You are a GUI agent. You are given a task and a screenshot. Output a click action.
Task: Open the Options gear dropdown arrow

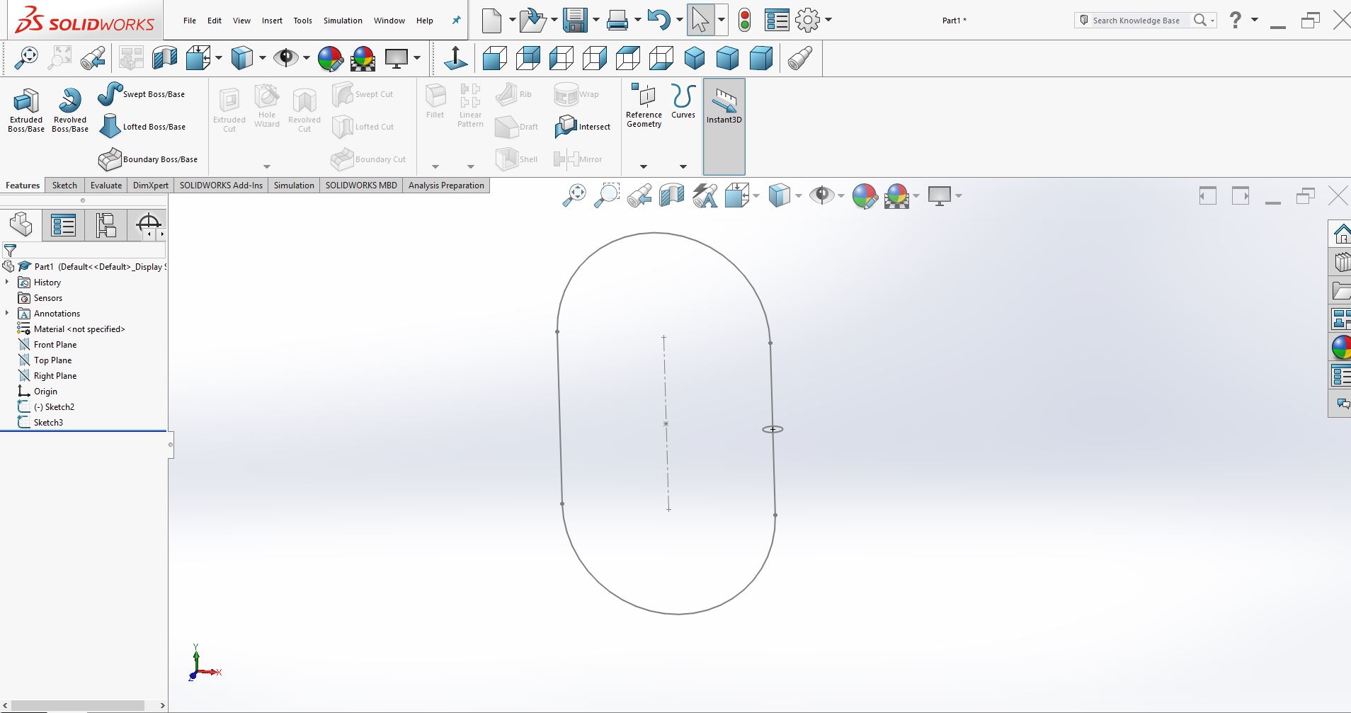[828, 20]
